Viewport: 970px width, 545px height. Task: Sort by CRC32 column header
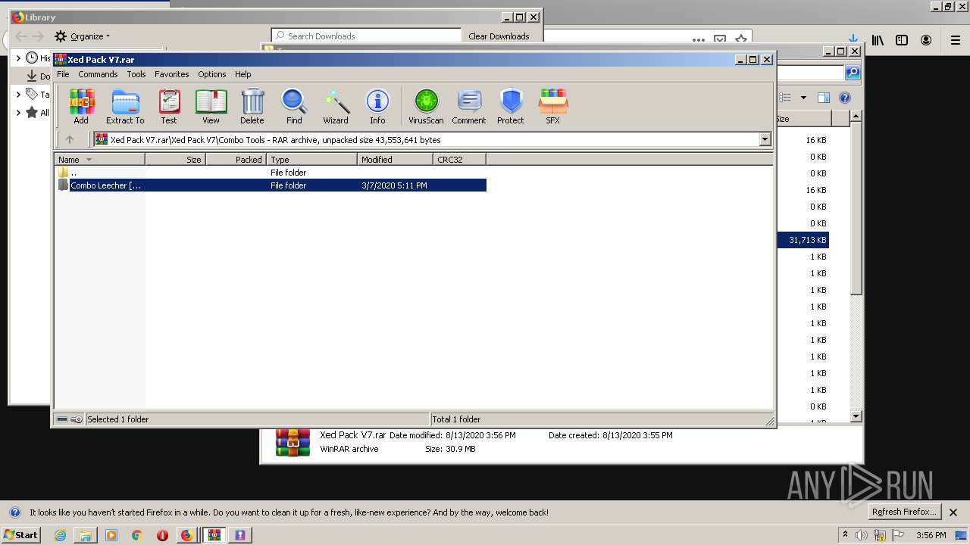point(459,160)
